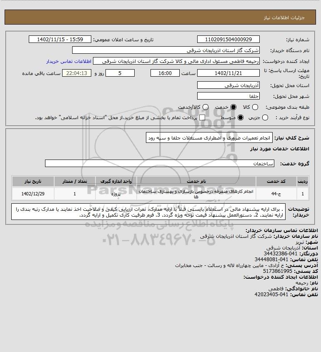Image resolution: width=321 pixels, height=352 pixels.
Task: Click the نام خدمت column header
Action: [x=196, y=181]
